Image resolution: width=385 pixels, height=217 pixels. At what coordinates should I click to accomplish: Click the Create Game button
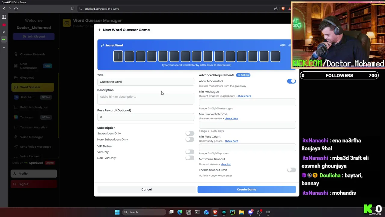pos(247,190)
